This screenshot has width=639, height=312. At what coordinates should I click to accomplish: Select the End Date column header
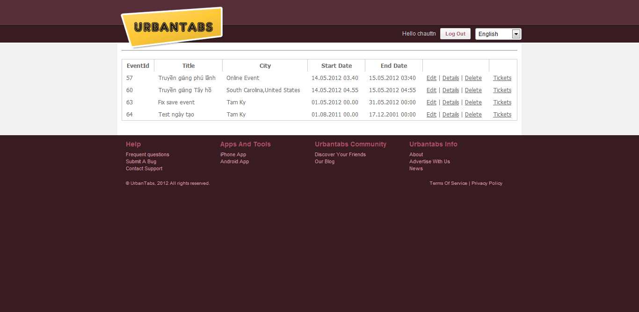pyautogui.click(x=394, y=66)
